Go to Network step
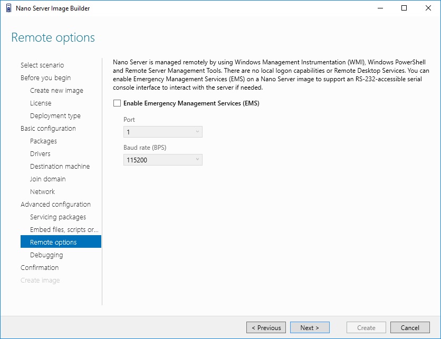The image size is (441, 339). (x=43, y=192)
